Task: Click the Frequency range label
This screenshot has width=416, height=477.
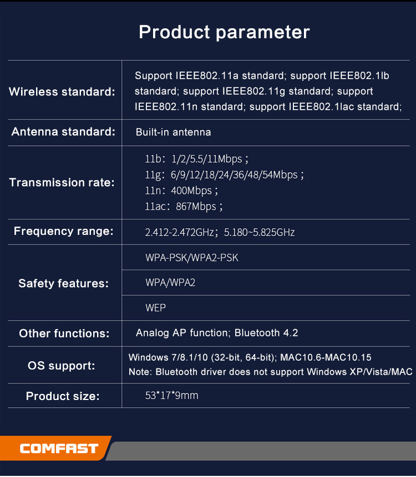Action: pos(63,231)
